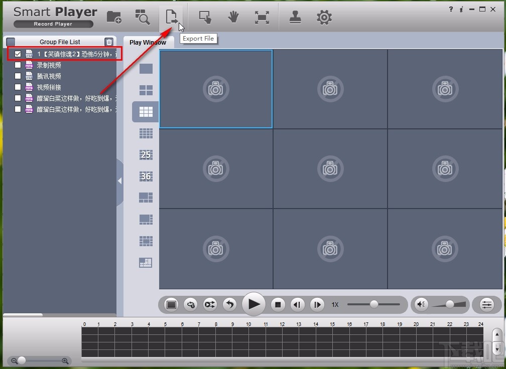Toggle the shuffle play order icon

(210, 304)
